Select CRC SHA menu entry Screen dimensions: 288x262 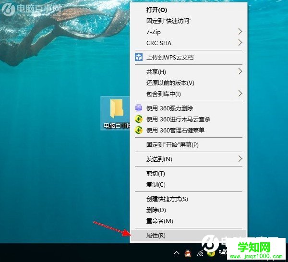(189, 43)
